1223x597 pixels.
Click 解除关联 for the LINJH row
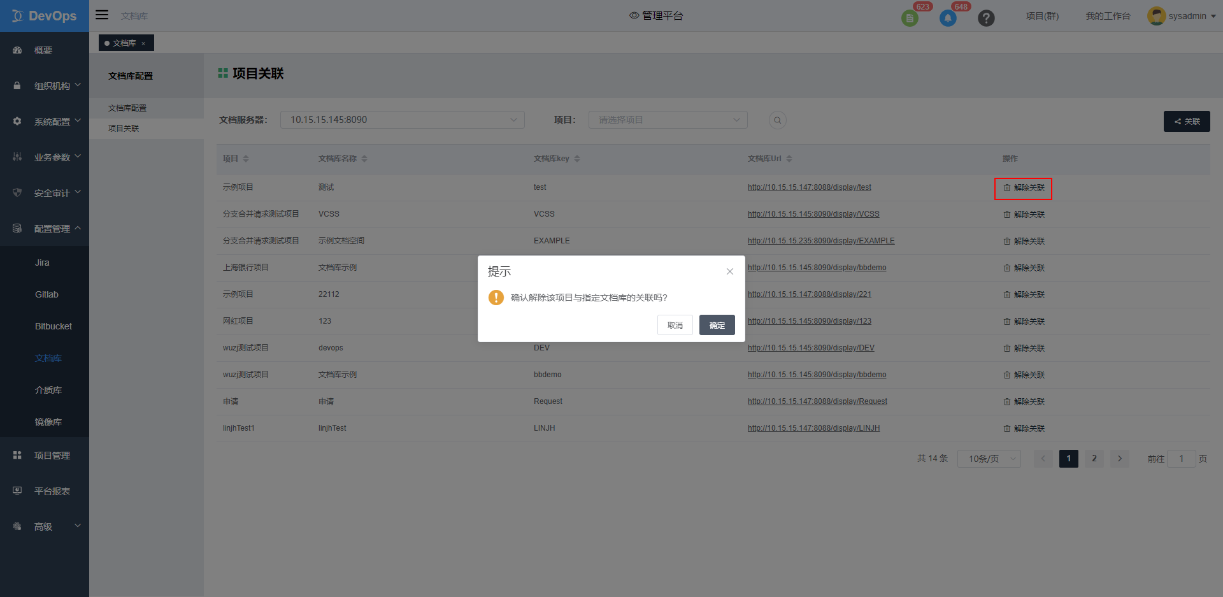(x=1024, y=429)
